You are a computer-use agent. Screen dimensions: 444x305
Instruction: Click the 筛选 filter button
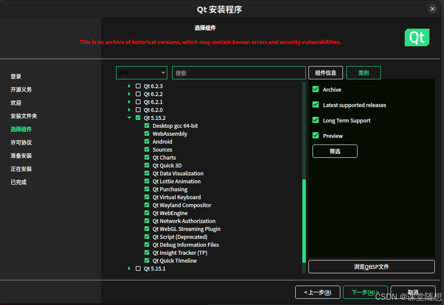pyautogui.click(x=335, y=151)
